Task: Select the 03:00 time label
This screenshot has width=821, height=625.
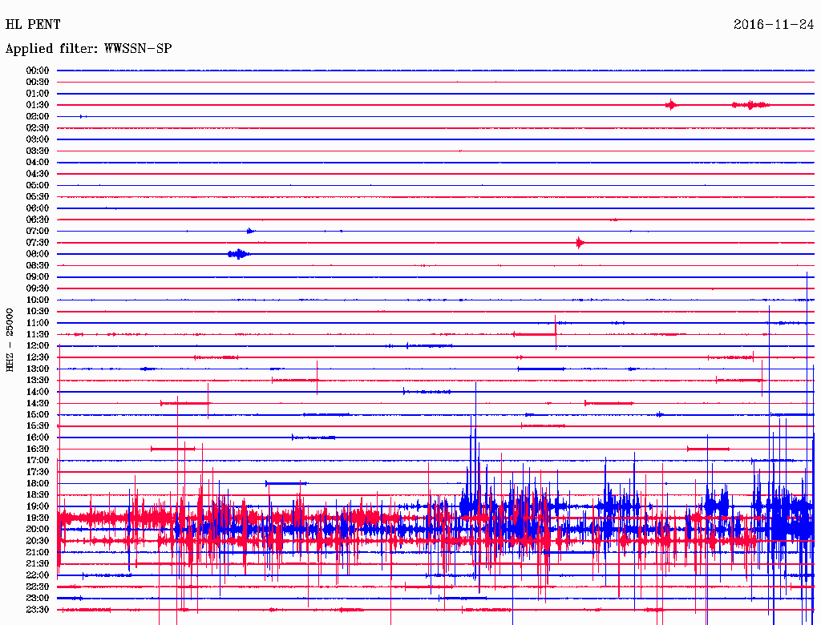Action: [x=38, y=139]
